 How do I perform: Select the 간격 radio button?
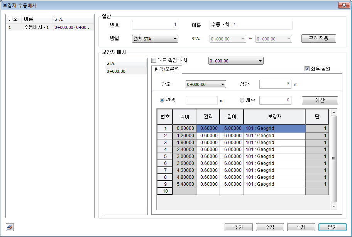(x=162, y=100)
